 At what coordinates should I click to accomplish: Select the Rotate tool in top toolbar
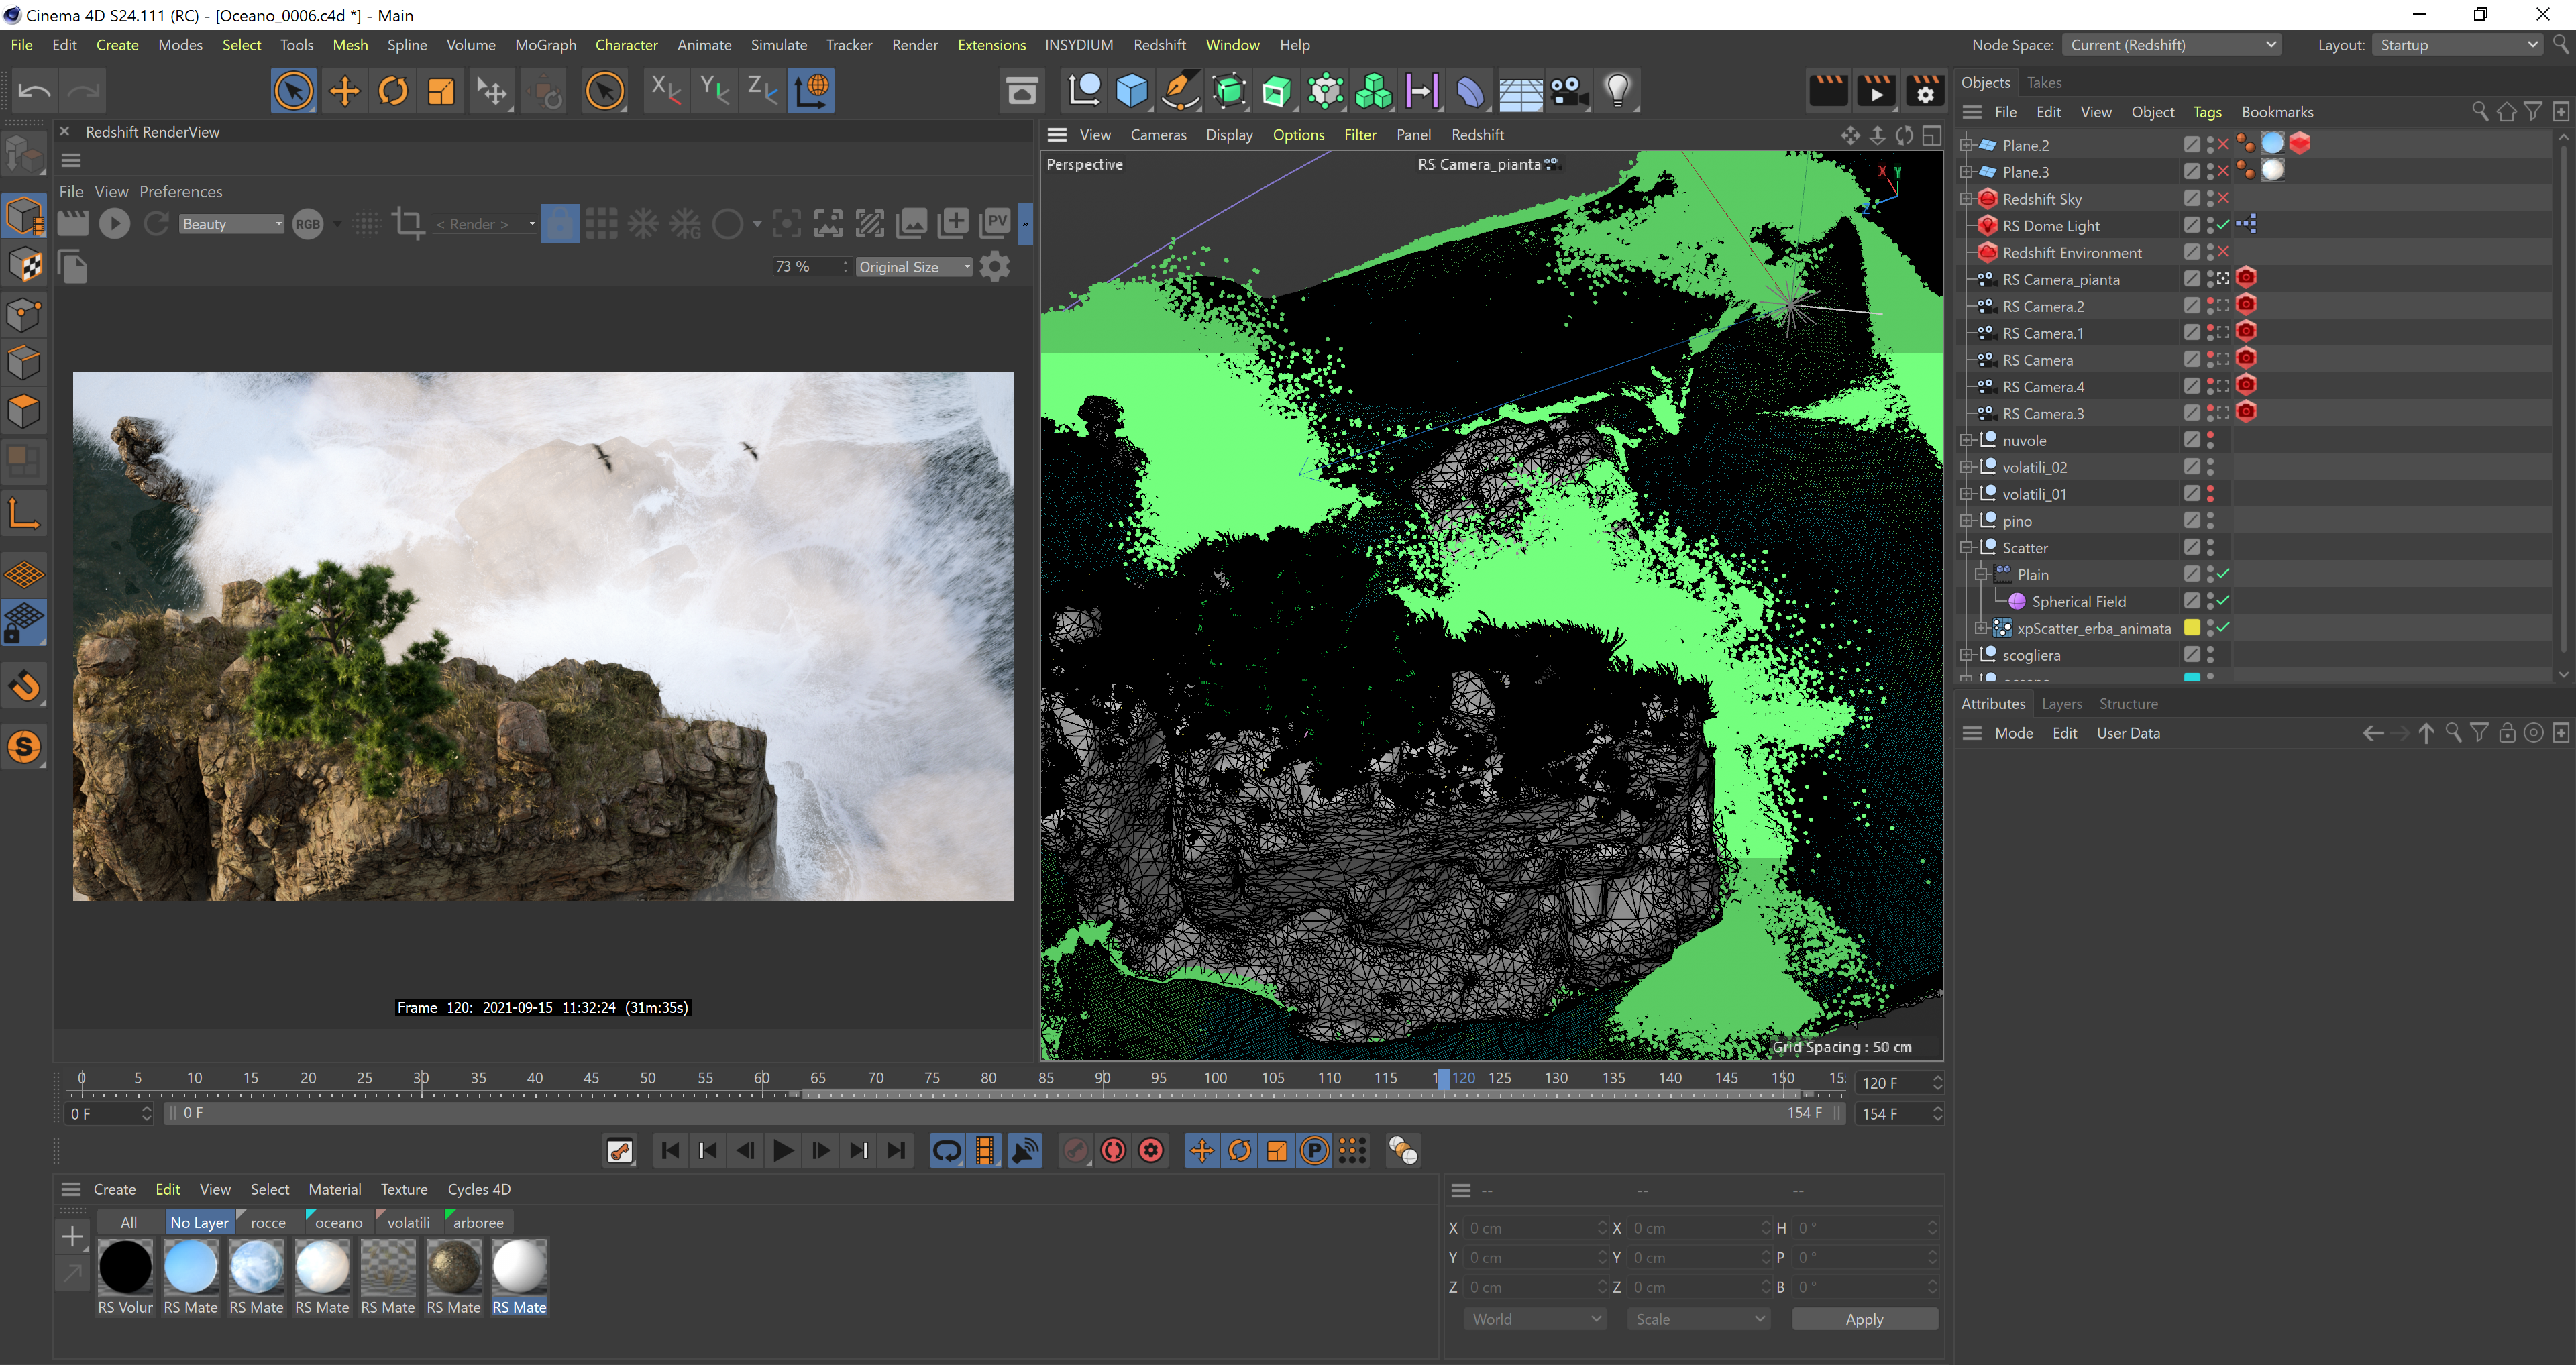pos(393,91)
